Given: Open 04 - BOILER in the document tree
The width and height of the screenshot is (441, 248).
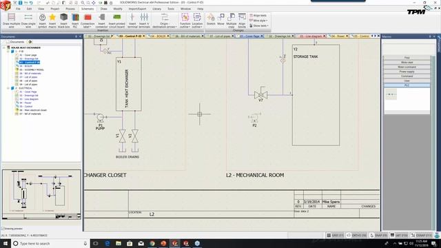Looking at the screenshot, I should click(x=25, y=66).
